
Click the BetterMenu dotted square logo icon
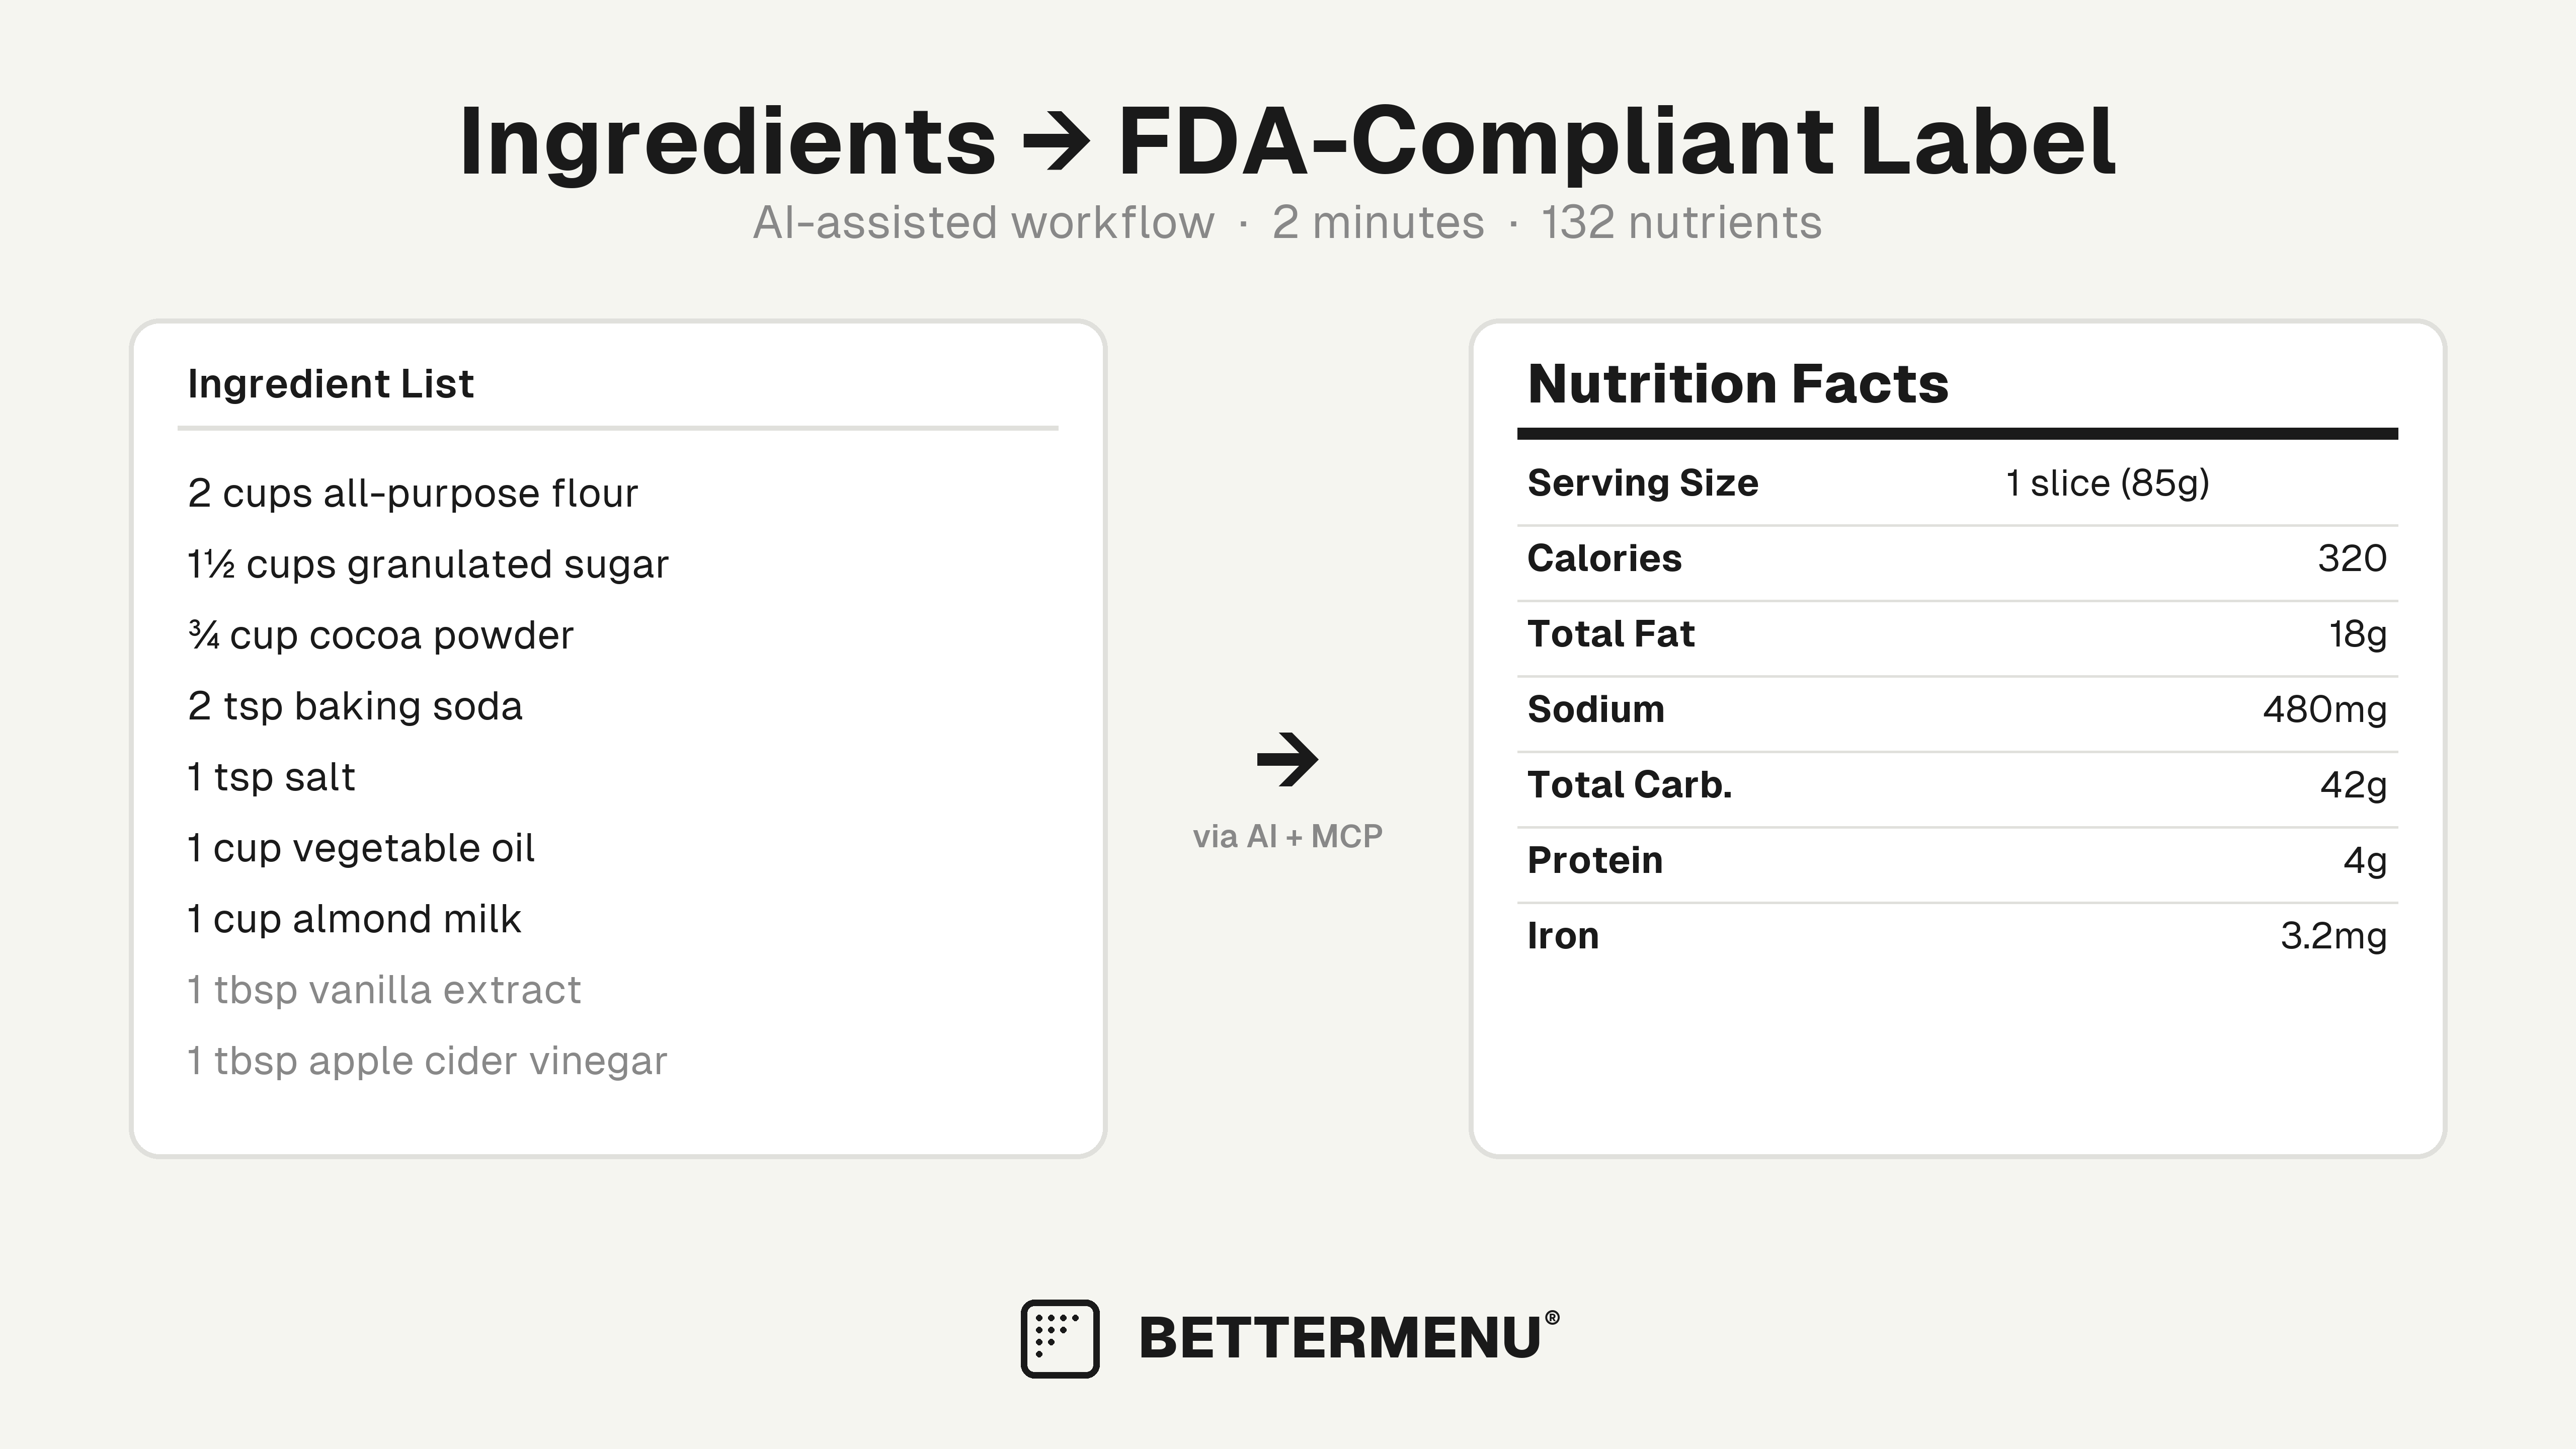pos(1059,1338)
